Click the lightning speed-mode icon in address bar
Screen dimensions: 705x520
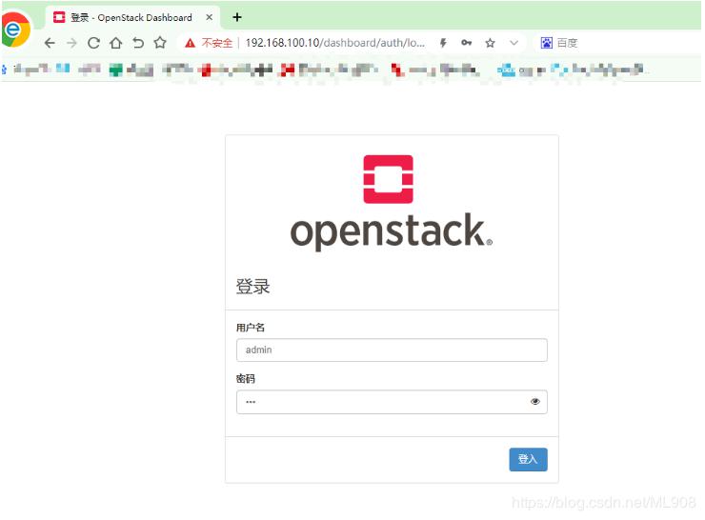443,43
